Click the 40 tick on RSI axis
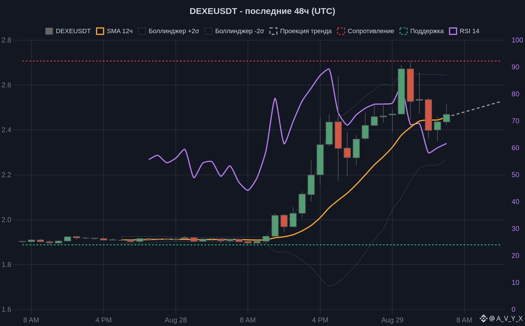 tap(515, 202)
